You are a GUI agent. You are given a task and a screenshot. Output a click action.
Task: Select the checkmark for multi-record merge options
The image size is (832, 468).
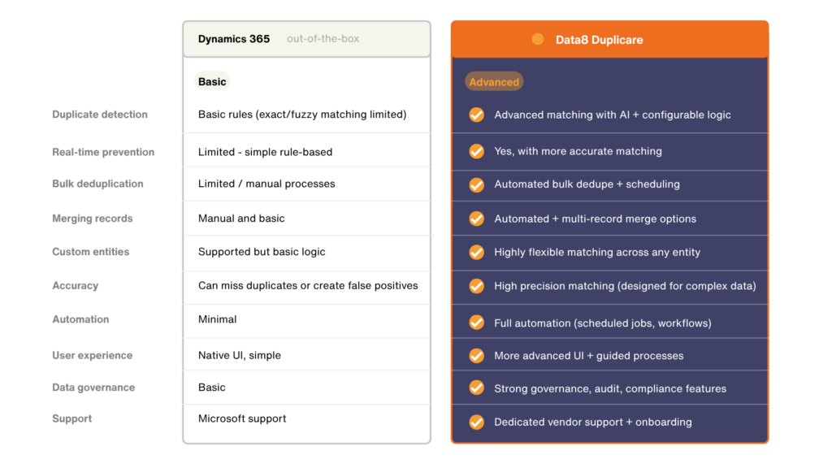[476, 218]
